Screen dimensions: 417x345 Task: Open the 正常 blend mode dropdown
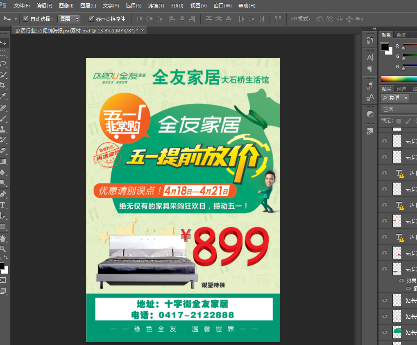point(399,109)
